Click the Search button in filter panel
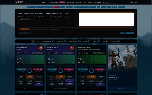152x95 pixels. 130,33
